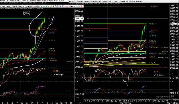
Task: Click the red square icon at toolbar end
Action: (x=81, y=6)
